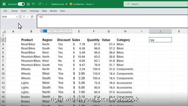Viewport: 188px width, 106px height.
Task: Switch to the Formulas tab
Action: point(34,11)
